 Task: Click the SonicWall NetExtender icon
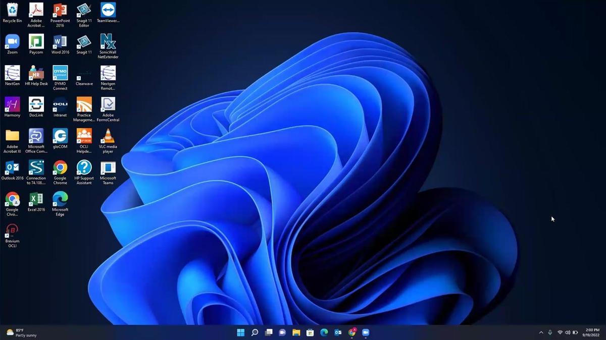(x=108, y=42)
